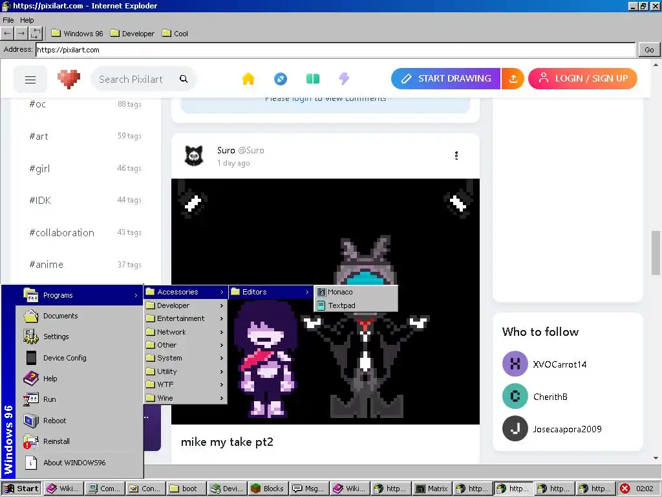Open Help in Start menu

point(80,379)
